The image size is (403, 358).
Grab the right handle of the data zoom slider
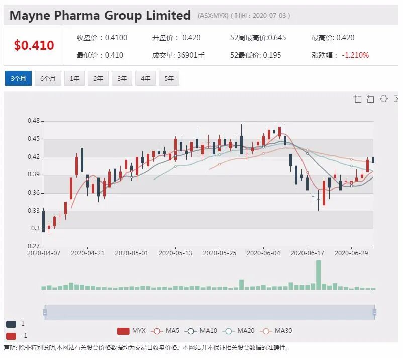tap(374, 312)
